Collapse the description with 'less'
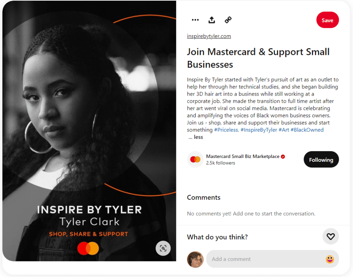Screen dimensions: 353x277 click(x=198, y=137)
